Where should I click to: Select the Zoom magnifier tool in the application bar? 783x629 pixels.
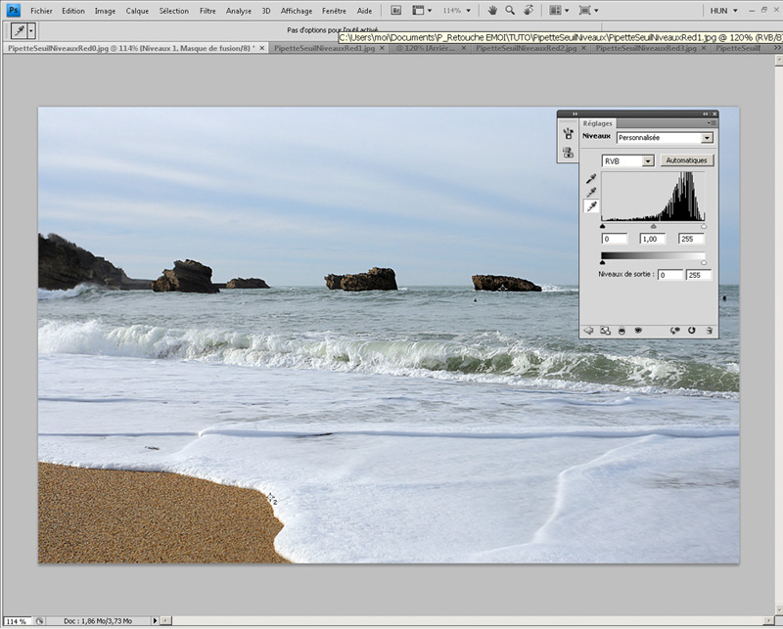pos(510,11)
